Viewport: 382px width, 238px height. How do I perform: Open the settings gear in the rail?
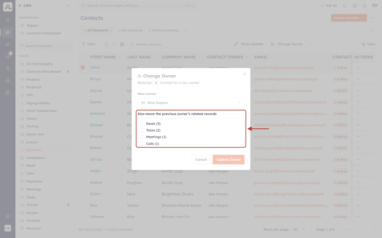point(8,216)
